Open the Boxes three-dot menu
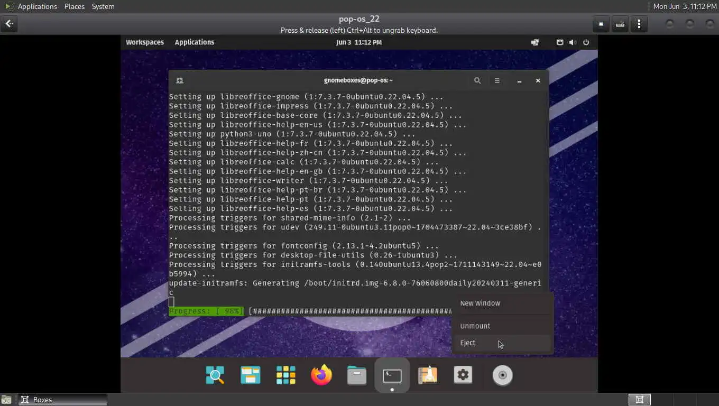Image resolution: width=719 pixels, height=406 pixels. pyautogui.click(x=639, y=24)
